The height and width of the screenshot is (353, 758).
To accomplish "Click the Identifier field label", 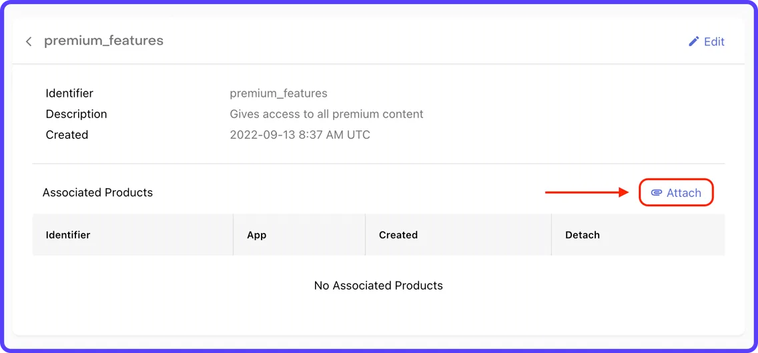I will [x=69, y=93].
